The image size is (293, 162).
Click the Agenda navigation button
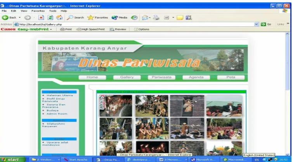(196, 77)
